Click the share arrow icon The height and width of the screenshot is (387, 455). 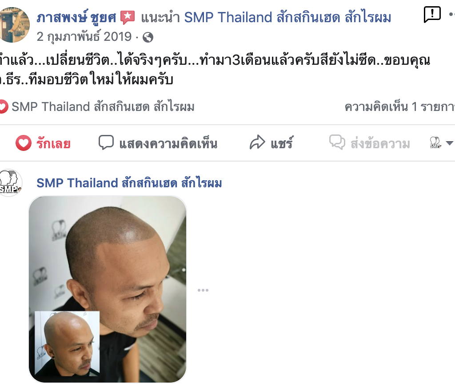257,142
